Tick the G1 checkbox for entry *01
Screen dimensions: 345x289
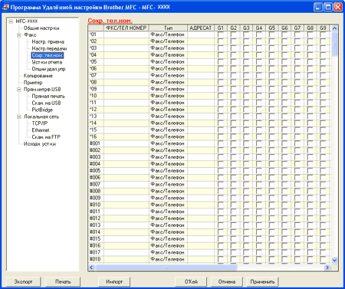tap(221, 34)
